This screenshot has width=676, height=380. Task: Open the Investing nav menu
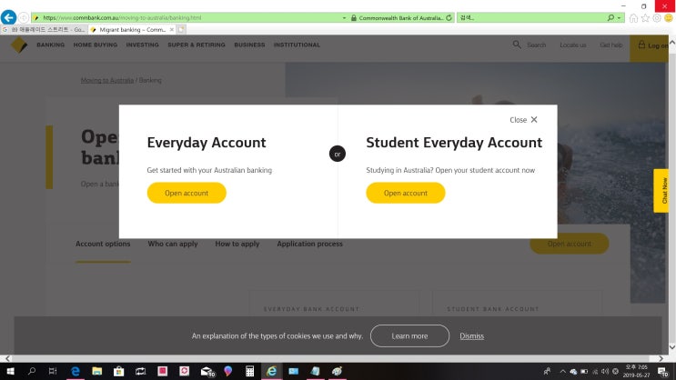pyautogui.click(x=142, y=45)
